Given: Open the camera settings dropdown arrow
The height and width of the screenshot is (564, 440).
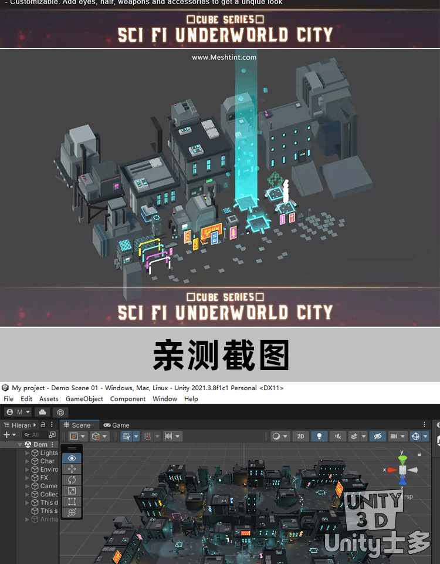Looking at the screenshot, I should 402,437.
